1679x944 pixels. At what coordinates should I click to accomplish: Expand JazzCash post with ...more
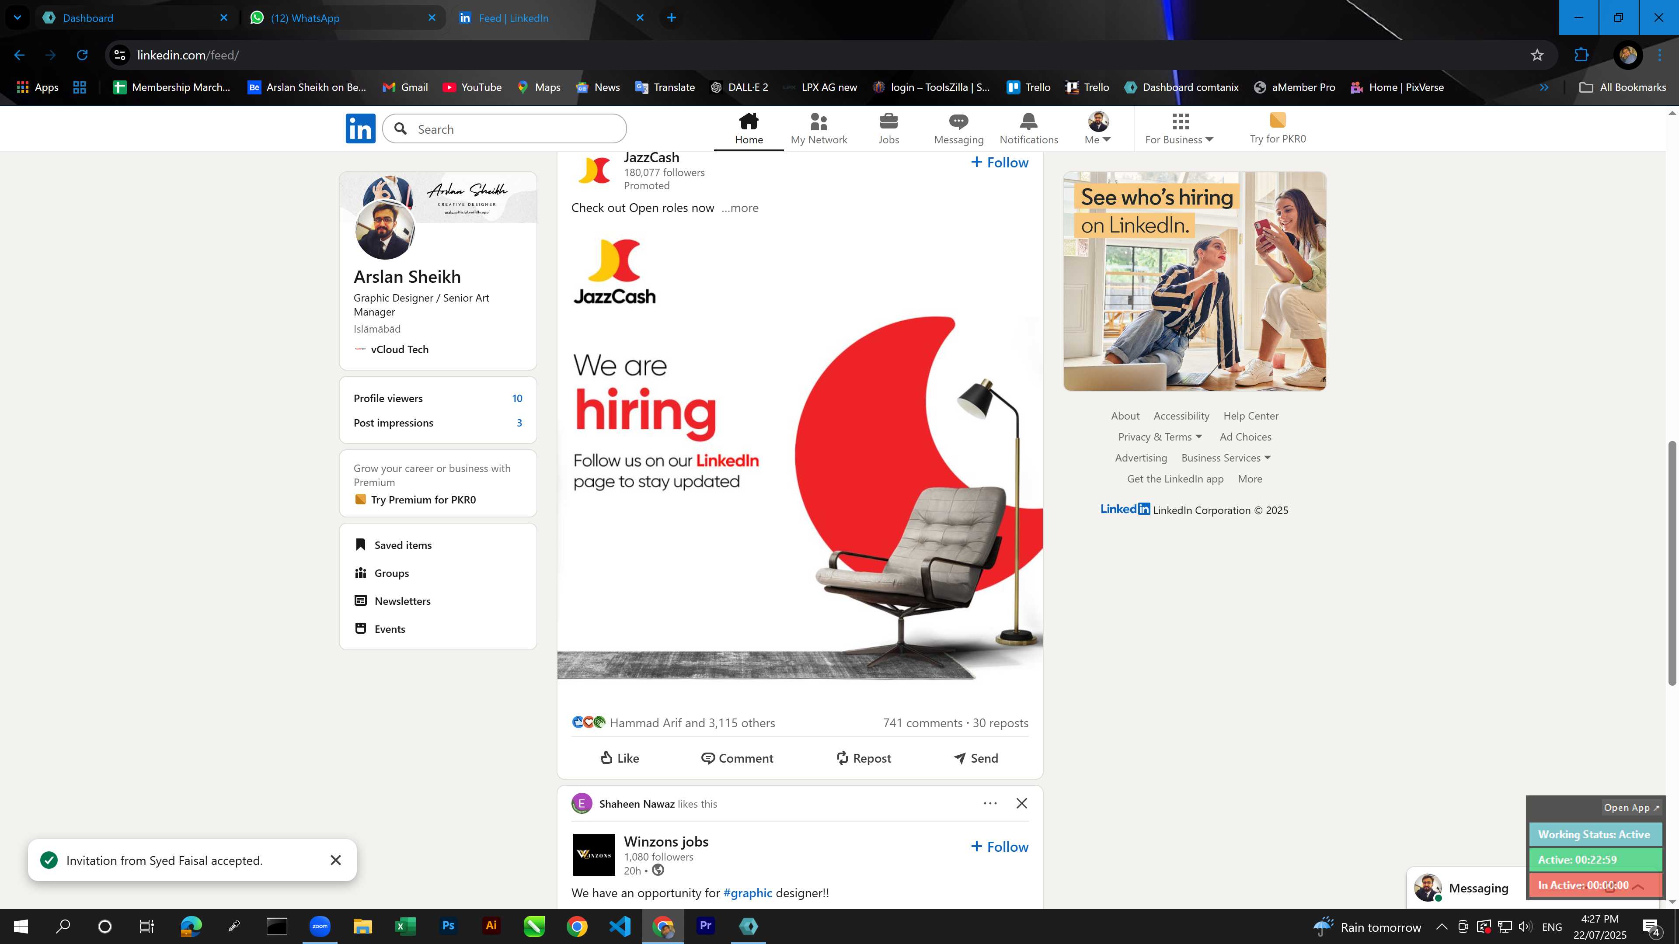point(740,208)
